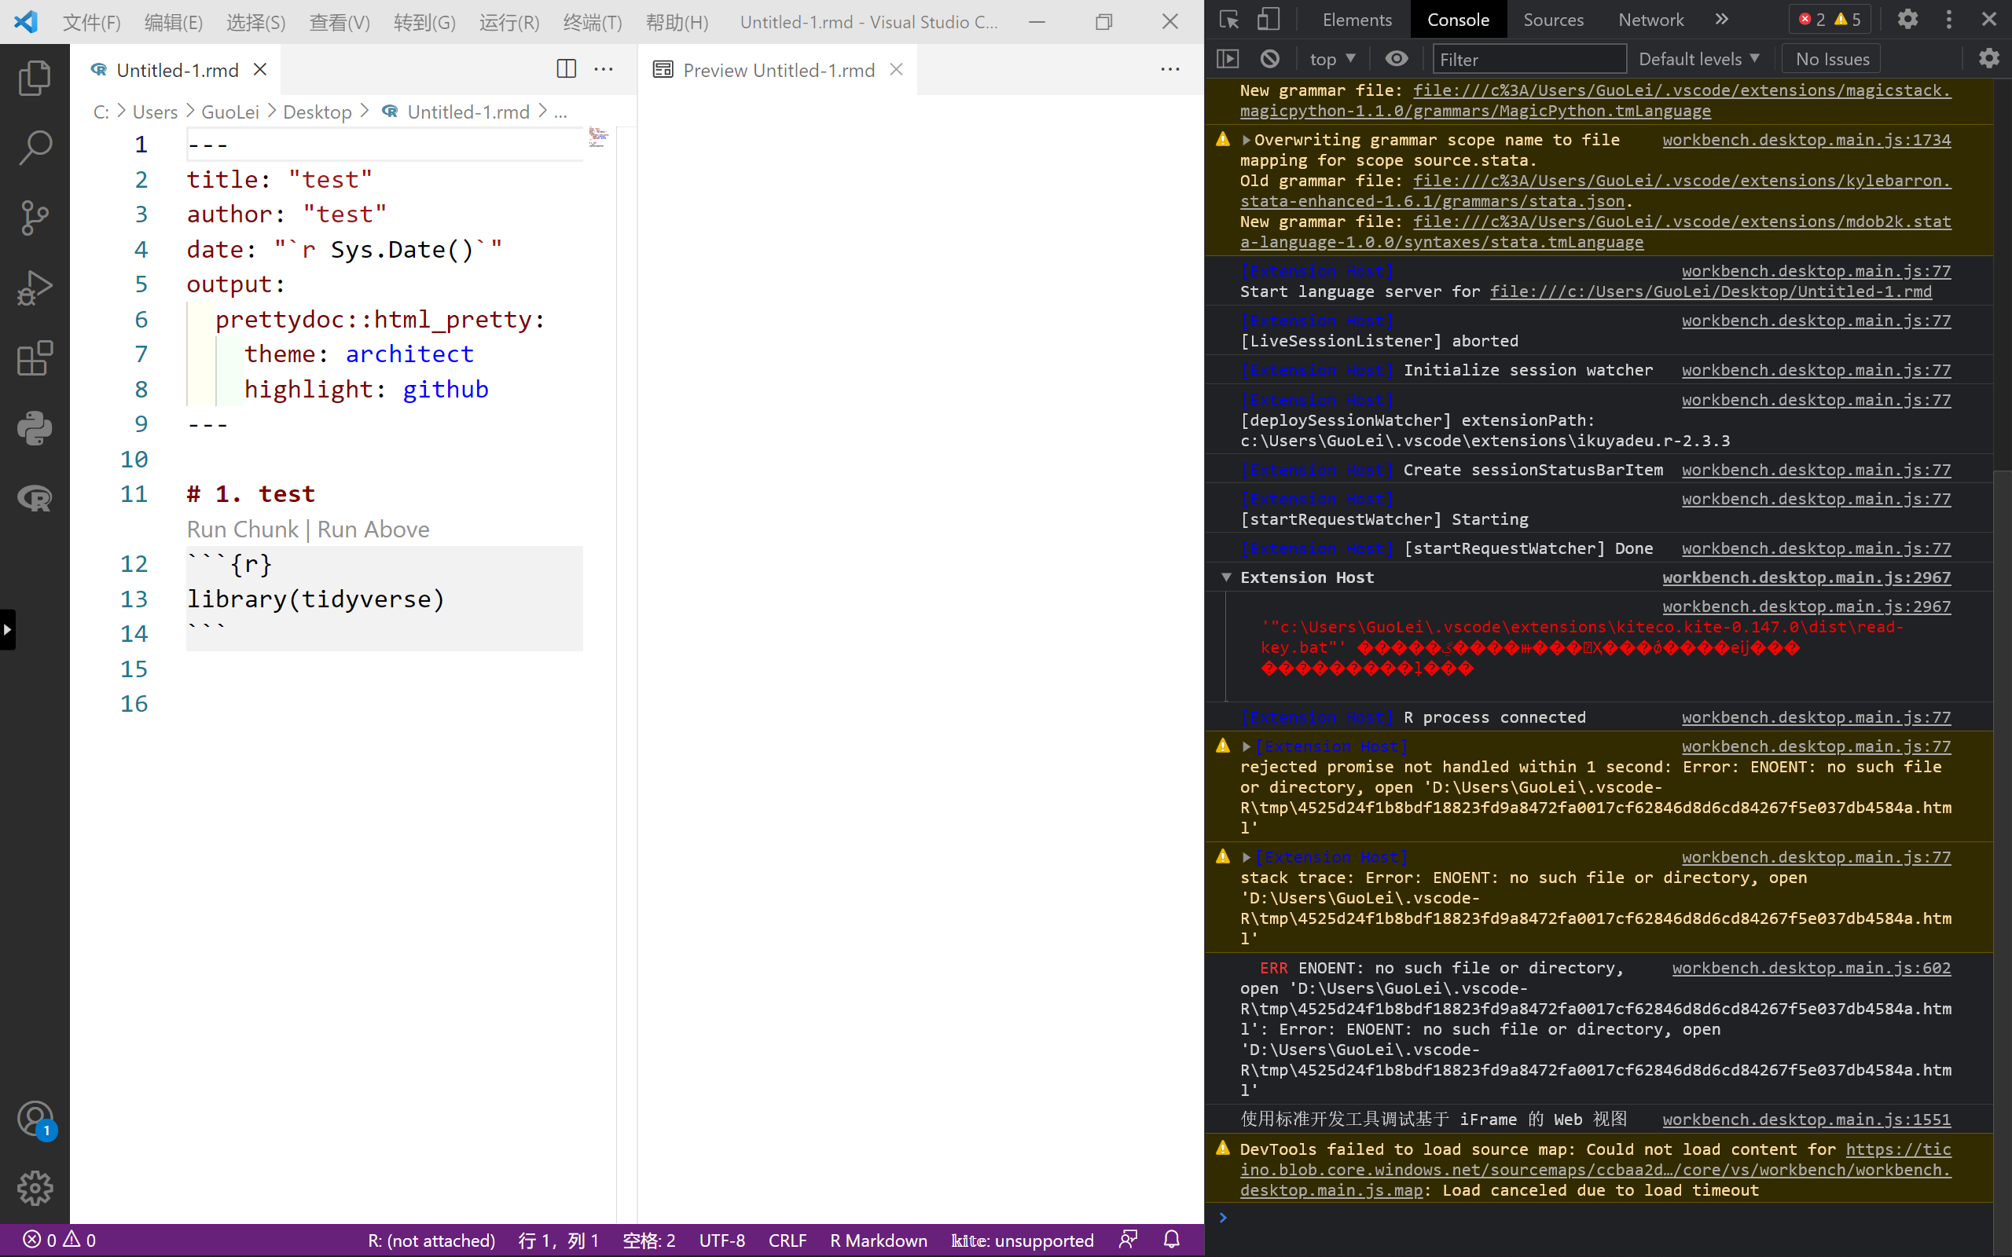Viewport: 2012px width, 1257px height.
Task: Open the Extensions view
Action: 34,357
